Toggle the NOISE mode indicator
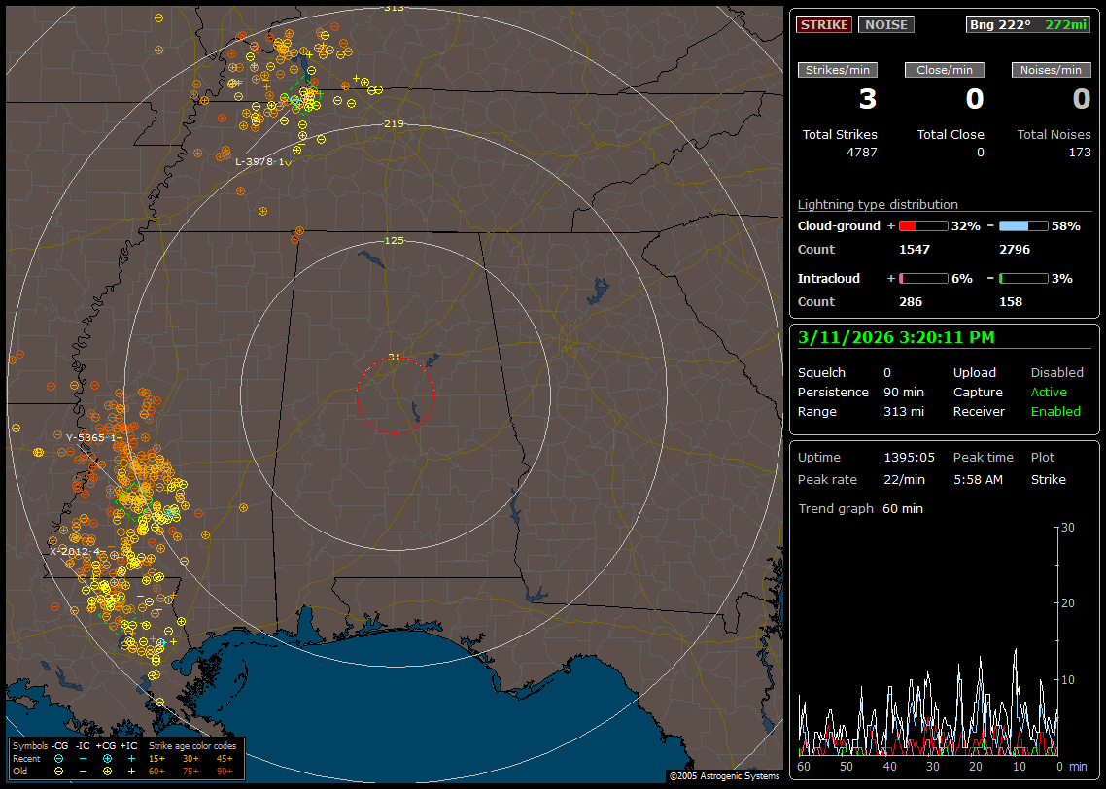Viewport: 1106px width, 789px height. 885,24
